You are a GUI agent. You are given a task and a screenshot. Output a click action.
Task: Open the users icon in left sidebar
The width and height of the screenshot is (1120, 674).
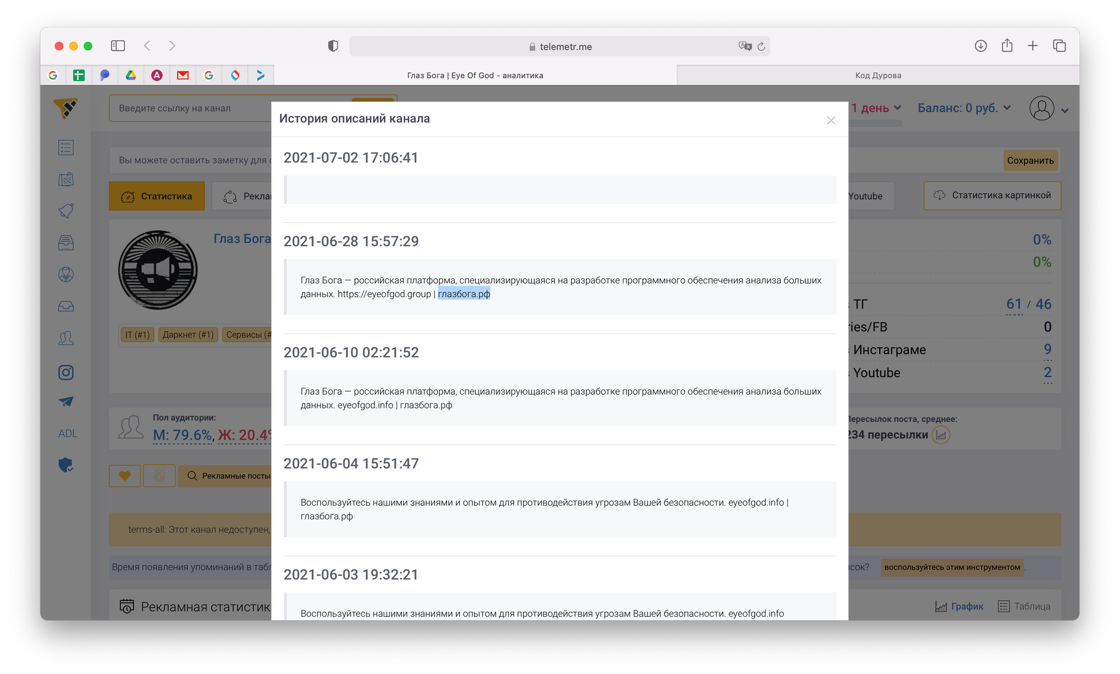tap(66, 338)
